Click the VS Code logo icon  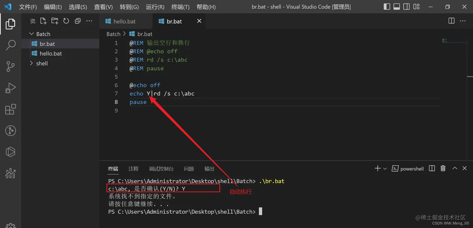[8, 7]
